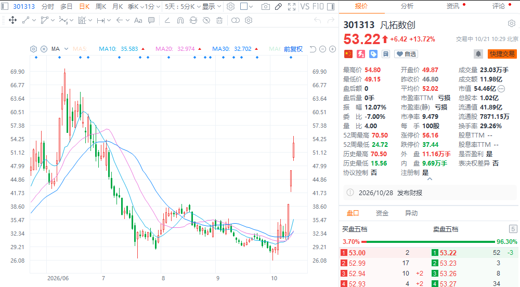Open the 5天:5分K dropdown
Viewport: 520px width, 287px height.
[x=183, y=7]
